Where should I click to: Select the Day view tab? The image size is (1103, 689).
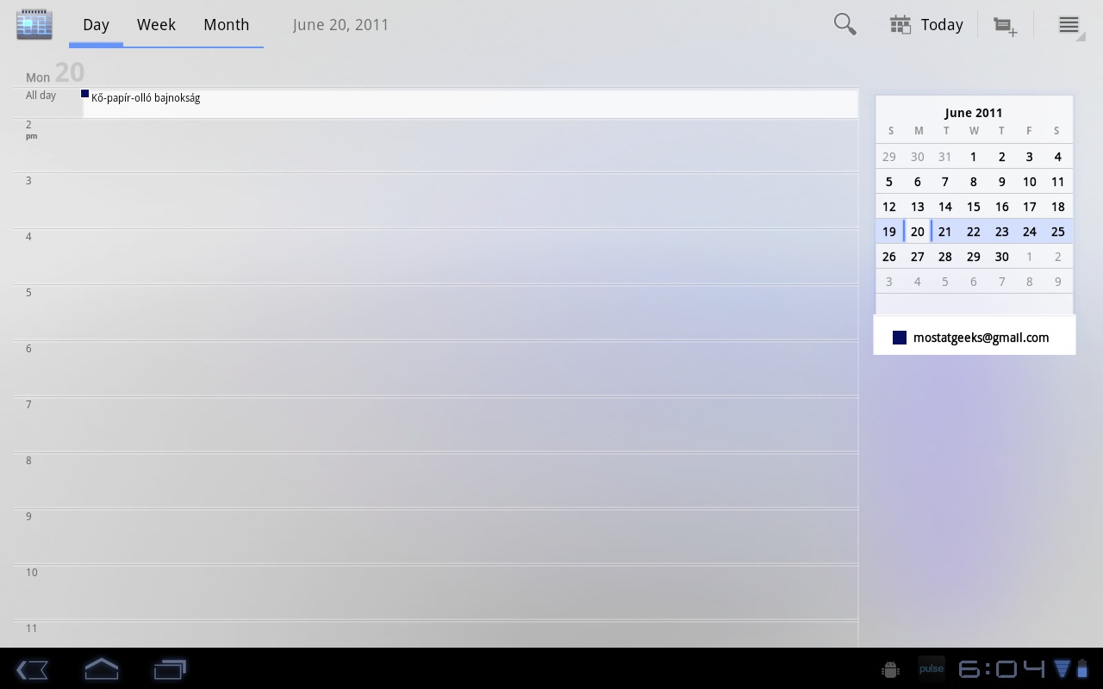(96, 25)
